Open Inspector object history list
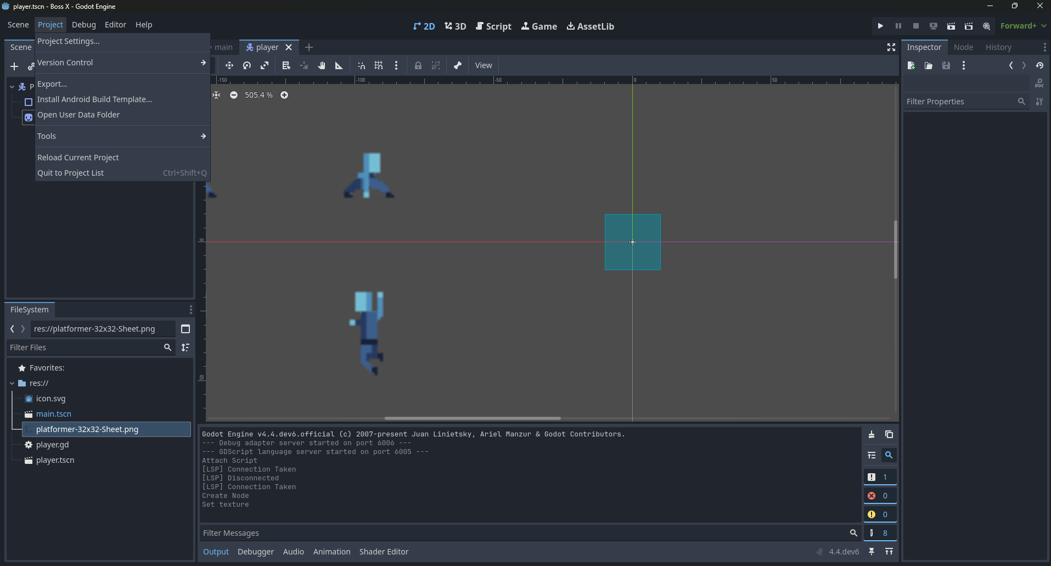The height and width of the screenshot is (566, 1051). point(1039,65)
